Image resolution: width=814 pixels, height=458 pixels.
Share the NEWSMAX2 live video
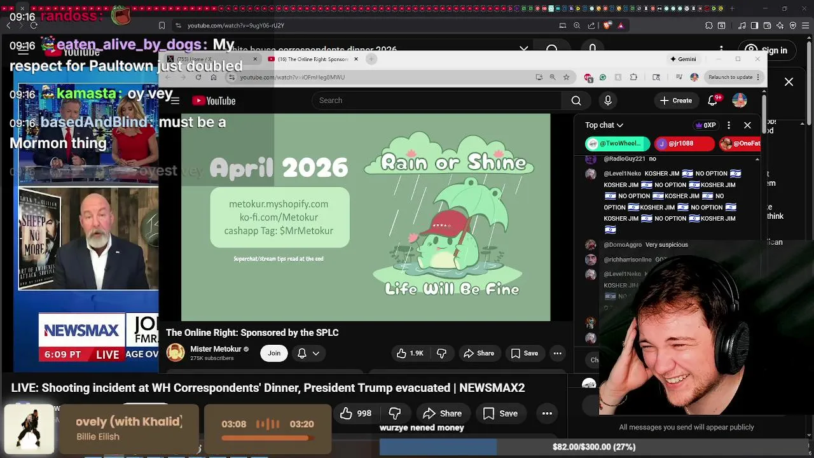tap(443, 413)
